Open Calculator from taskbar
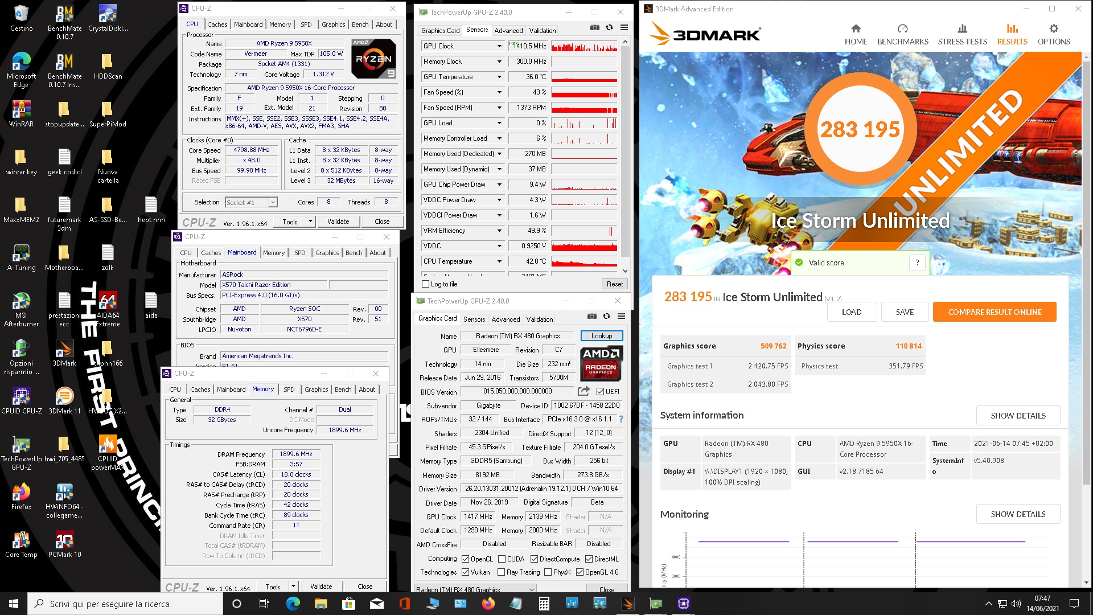This screenshot has height=615, width=1093. 544,604
